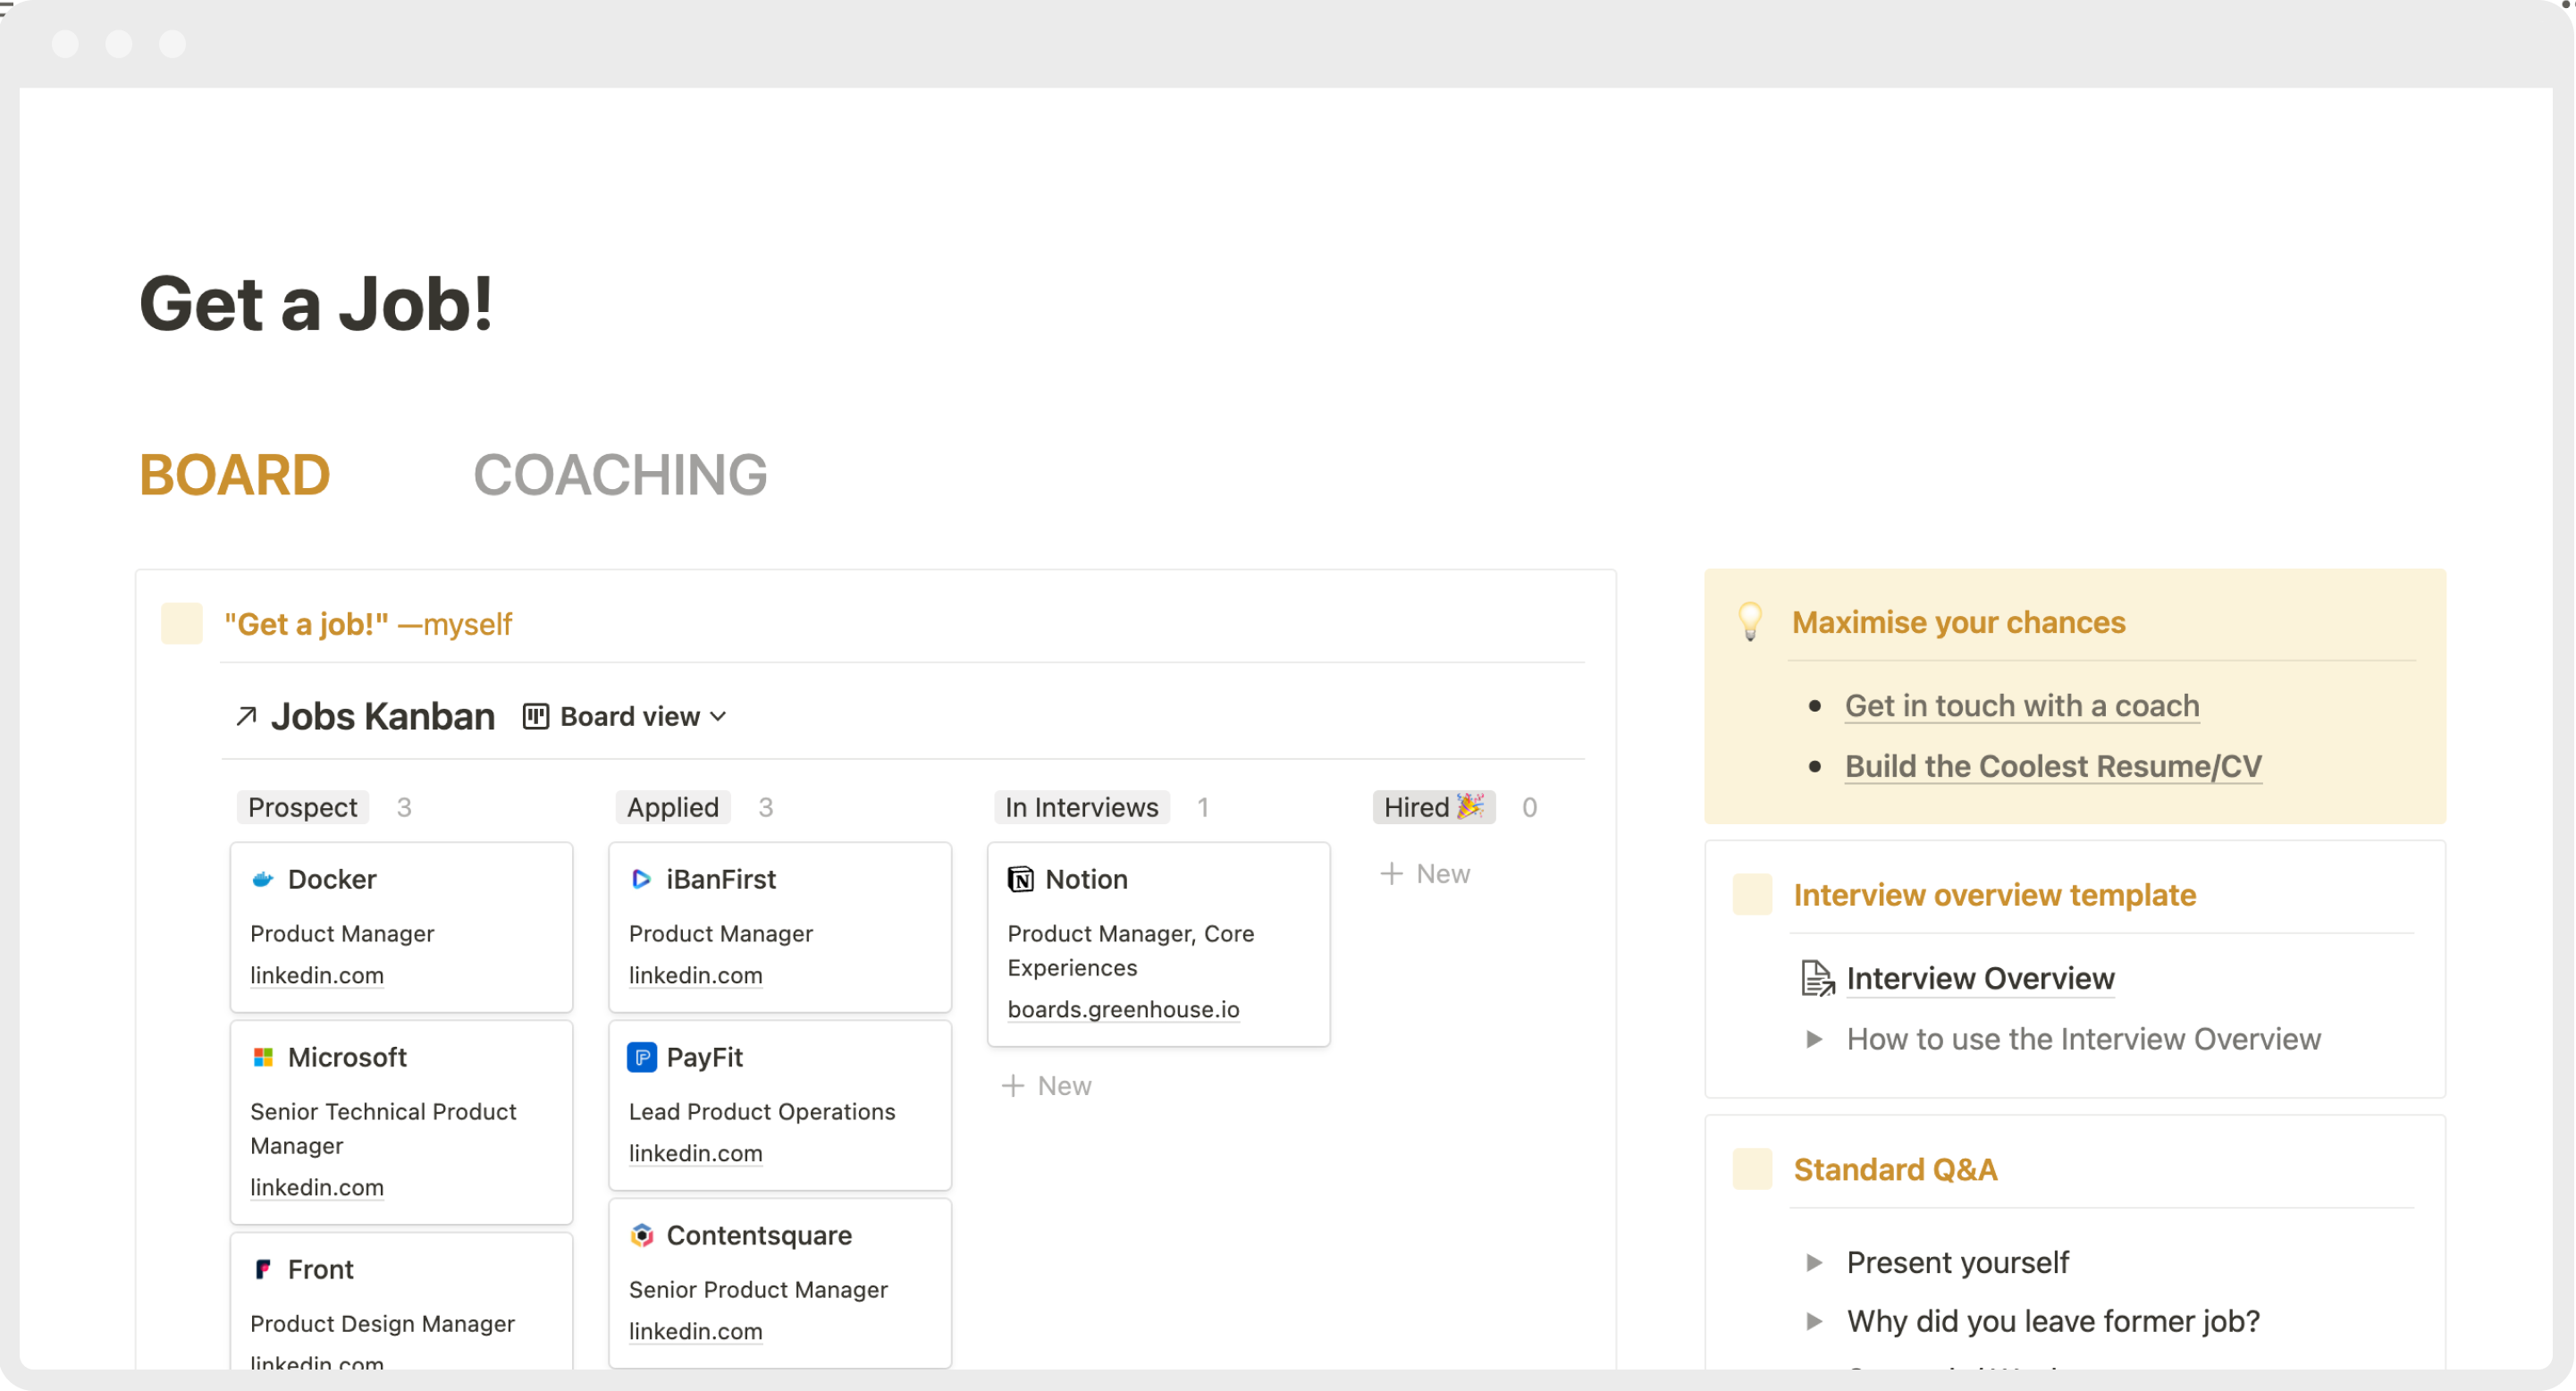Click the Front logo icon
Screen dimensions: 2576x1391
pyautogui.click(x=263, y=1269)
